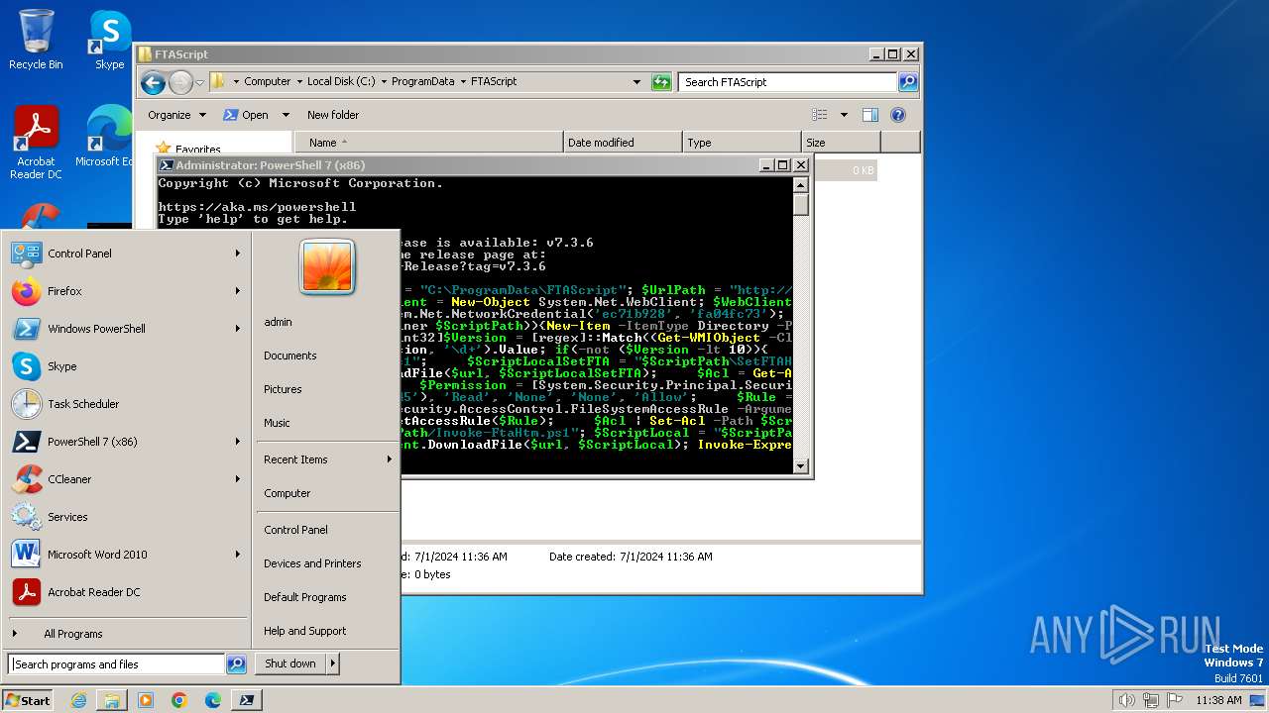Open Computer from Start menu
Screen dimensions: 1269x713
(287, 493)
